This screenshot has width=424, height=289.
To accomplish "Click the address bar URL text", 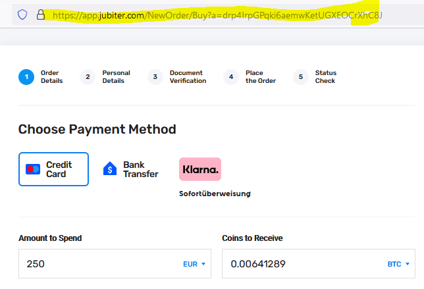I will coord(217,15).
